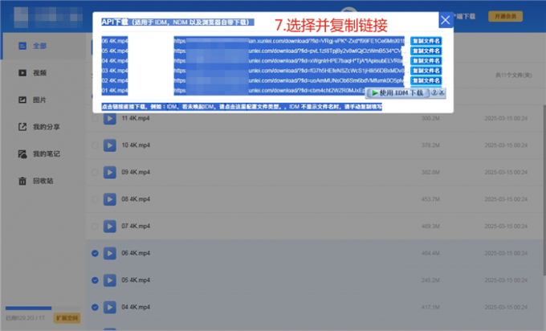Uncheck the 05 4K.mp4 file checkbox

click(95, 280)
